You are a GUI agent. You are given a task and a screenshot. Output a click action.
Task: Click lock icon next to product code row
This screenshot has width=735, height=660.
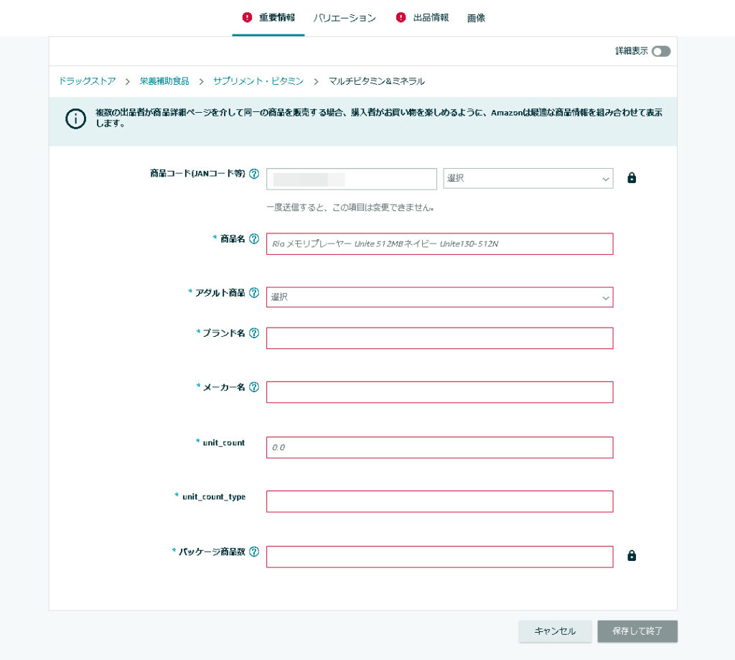coord(632,178)
